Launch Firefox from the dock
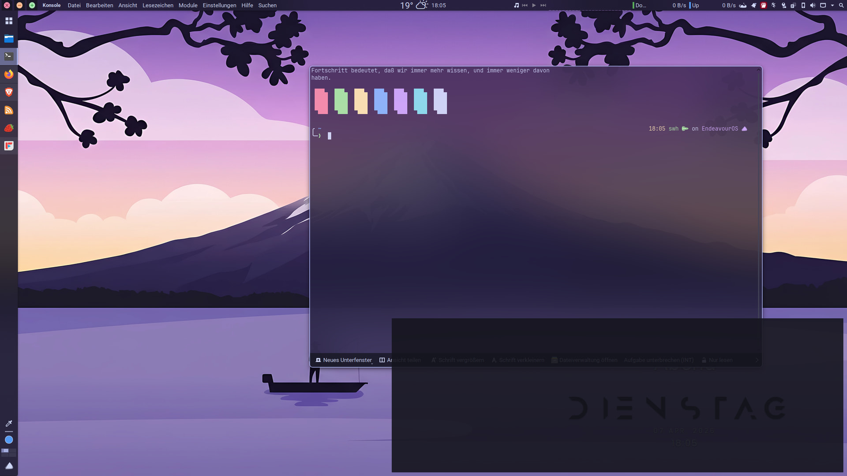 pos(9,74)
